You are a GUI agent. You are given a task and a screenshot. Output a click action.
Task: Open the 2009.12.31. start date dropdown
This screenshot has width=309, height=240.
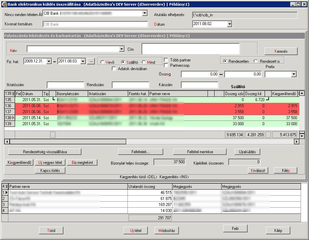[x=49, y=61]
